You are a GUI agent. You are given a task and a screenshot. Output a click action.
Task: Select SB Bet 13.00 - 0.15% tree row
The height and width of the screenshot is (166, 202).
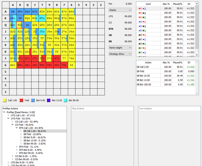(x=35, y=141)
